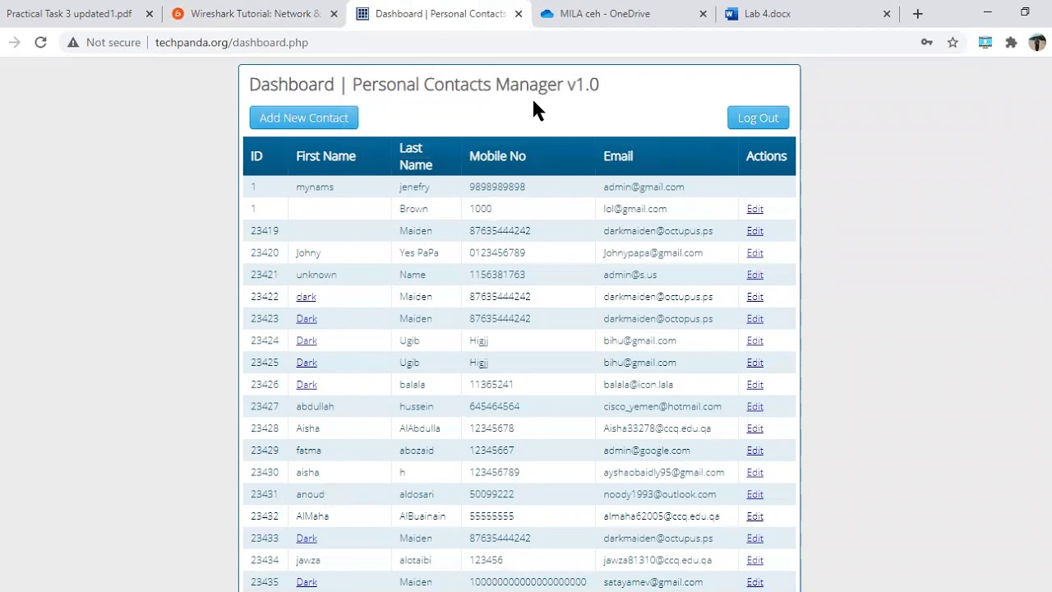Image resolution: width=1052 pixels, height=592 pixels.
Task: Click the Log Out button
Action: [758, 118]
